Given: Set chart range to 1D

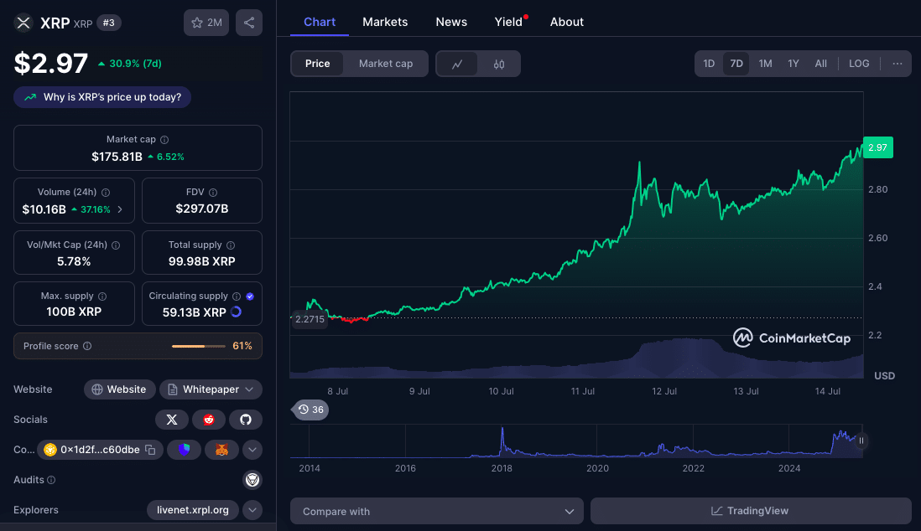Looking at the screenshot, I should [709, 64].
